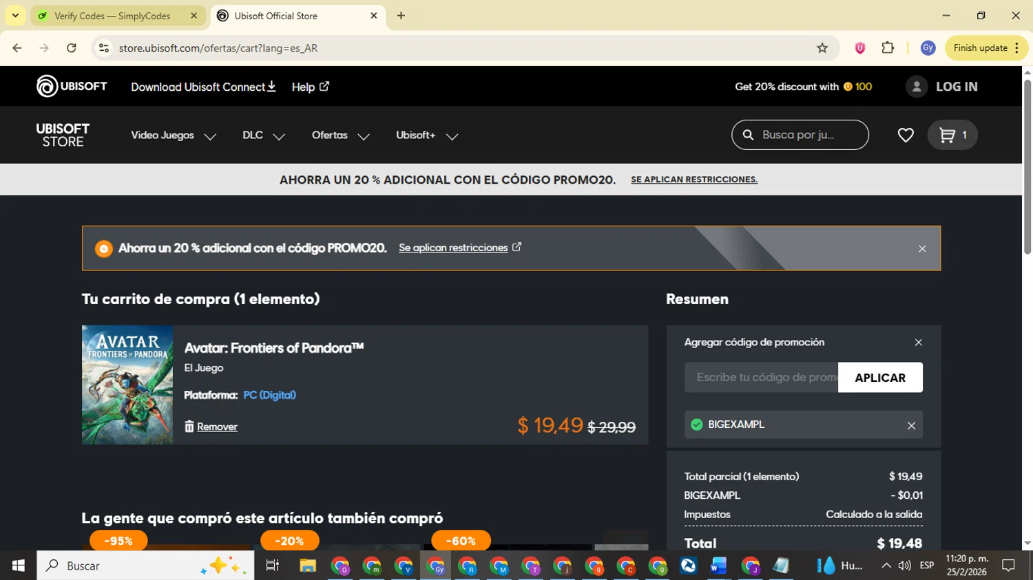This screenshot has width=1033, height=580.
Task: Open the Help link
Action: 311,87
